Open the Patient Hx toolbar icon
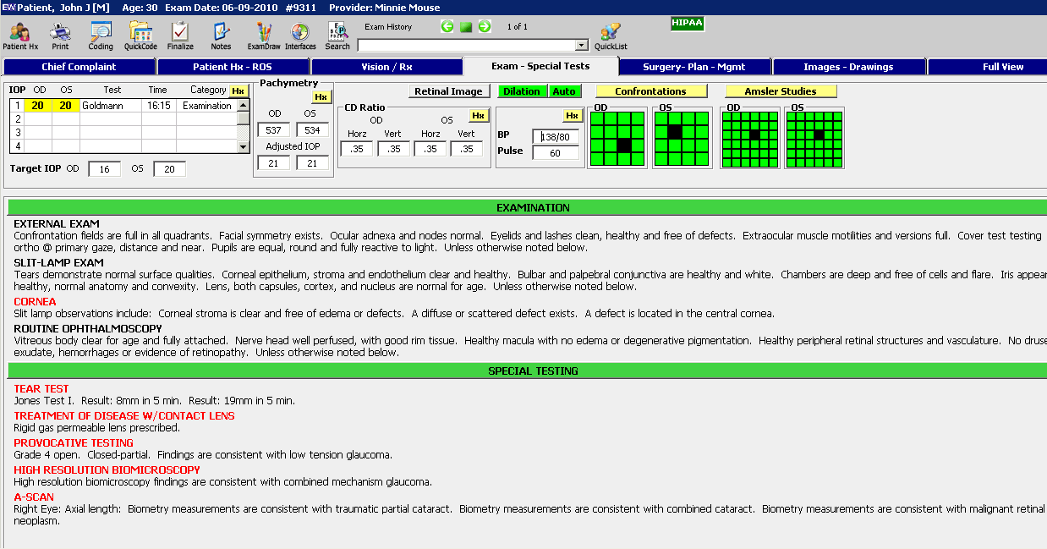This screenshot has width=1047, height=549. point(20,32)
